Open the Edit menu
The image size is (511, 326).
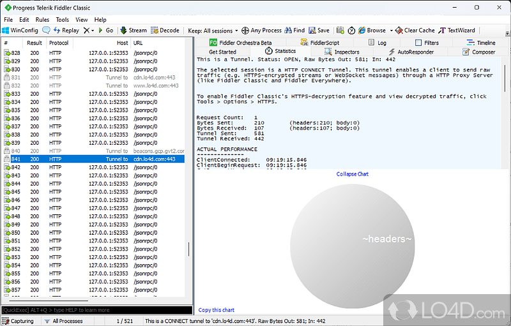pos(24,20)
